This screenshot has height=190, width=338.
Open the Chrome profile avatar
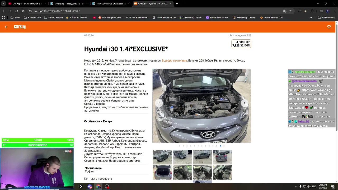coord(328,11)
